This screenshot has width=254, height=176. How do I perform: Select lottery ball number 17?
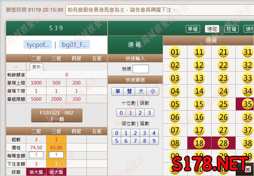click(199, 130)
